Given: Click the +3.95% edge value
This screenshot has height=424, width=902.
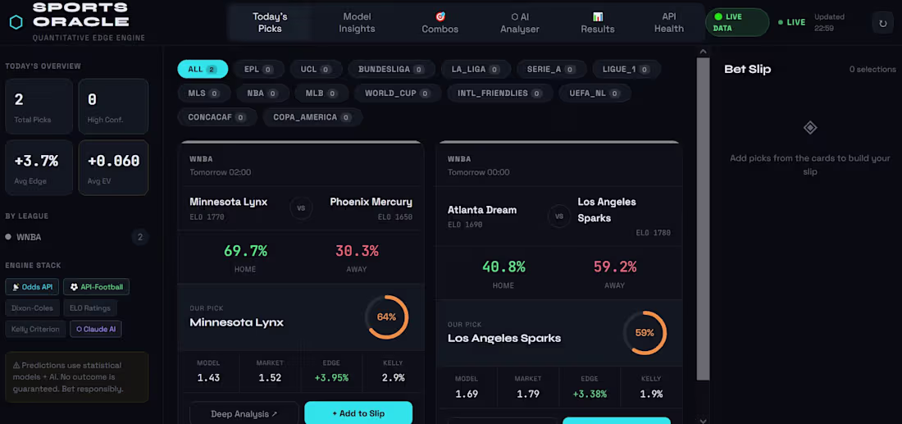Looking at the screenshot, I should pos(331,378).
